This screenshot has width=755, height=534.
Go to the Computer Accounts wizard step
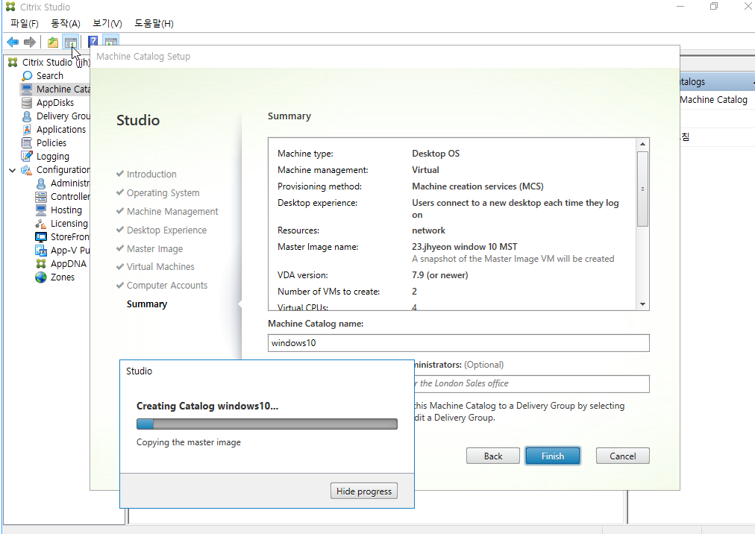(167, 286)
